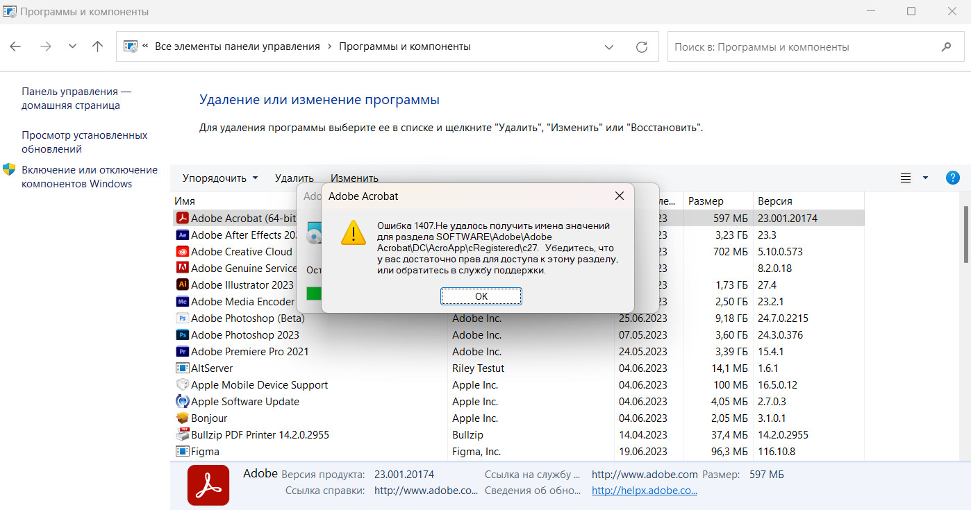
Task: Click the Windows shield icon in sidebar
Action: (9, 169)
